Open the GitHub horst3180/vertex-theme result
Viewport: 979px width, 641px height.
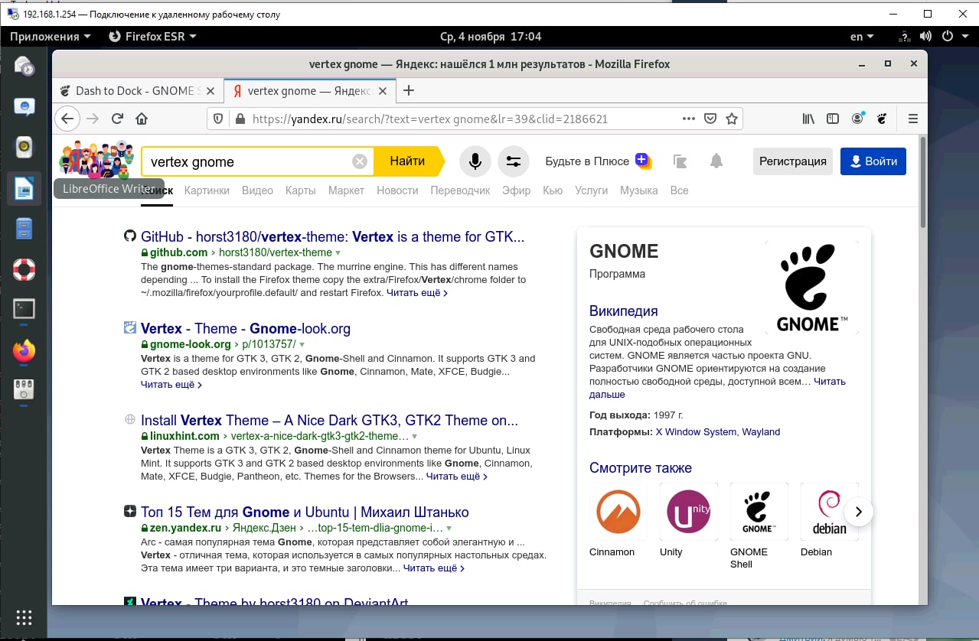pyautogui.click(x=333, y=237)
